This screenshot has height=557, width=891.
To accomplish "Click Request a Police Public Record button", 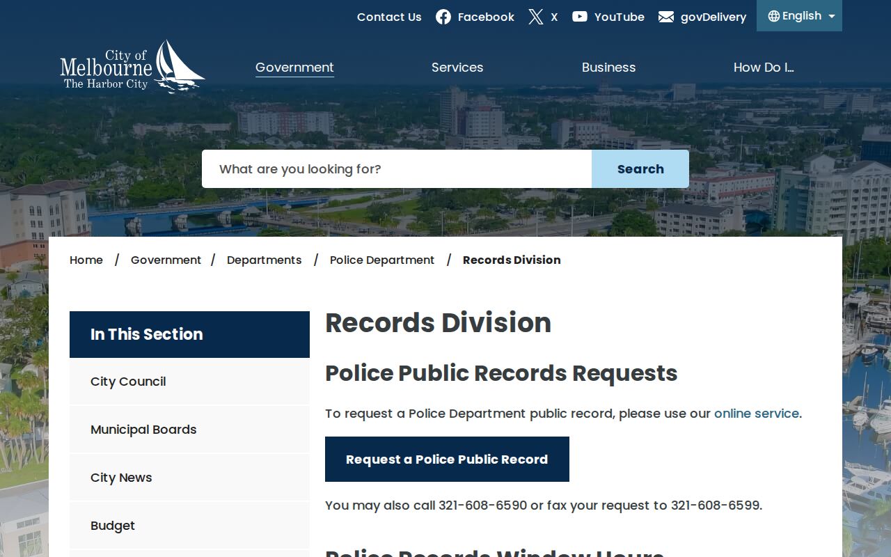I will tap(447, 460).
